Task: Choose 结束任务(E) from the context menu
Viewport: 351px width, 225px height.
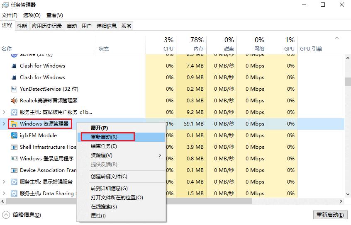Action: [104, 146]
